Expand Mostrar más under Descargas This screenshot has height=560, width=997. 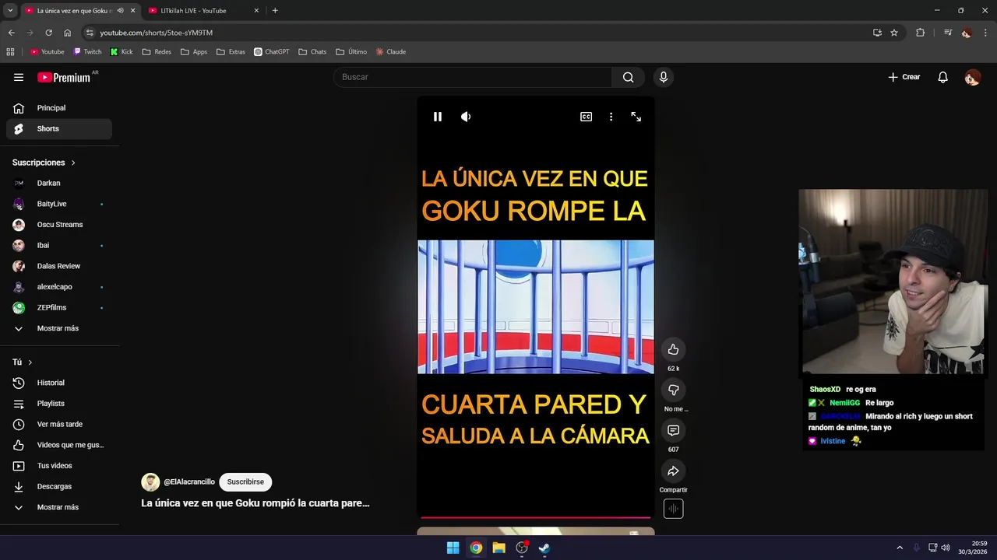click(59, 507)
